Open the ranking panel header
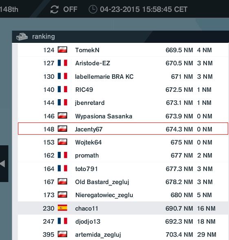 click(120, 37)
